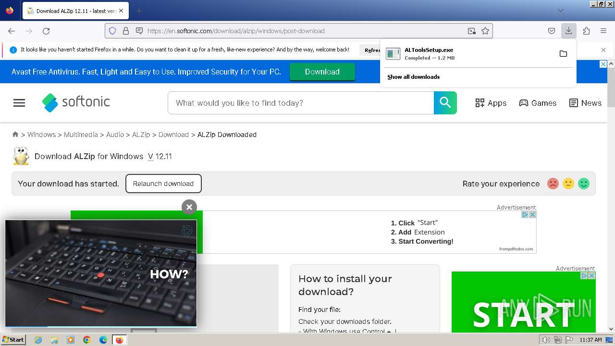
Task: Open Firefox application menu
Action: pyautogui.click(x=603, y=31)
